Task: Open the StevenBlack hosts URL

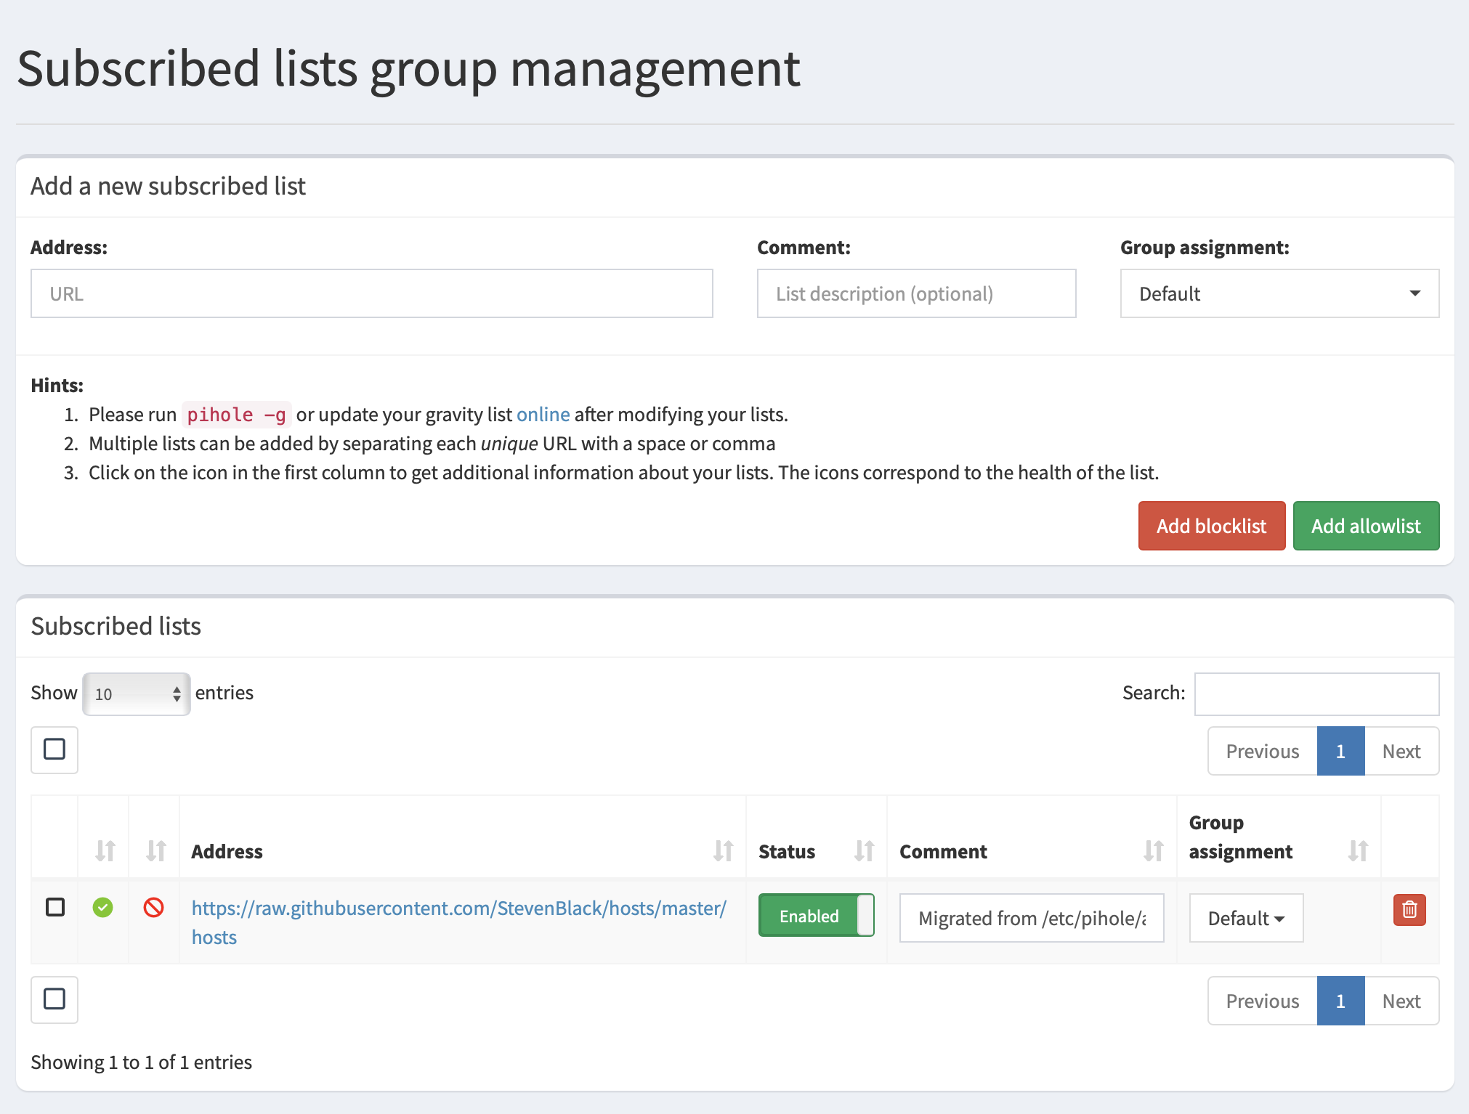Action: tap(458, 908)
